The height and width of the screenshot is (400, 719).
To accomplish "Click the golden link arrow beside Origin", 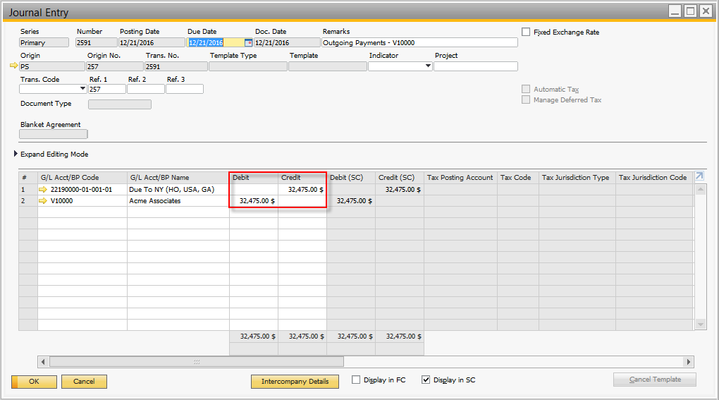I will coord(13,66).
